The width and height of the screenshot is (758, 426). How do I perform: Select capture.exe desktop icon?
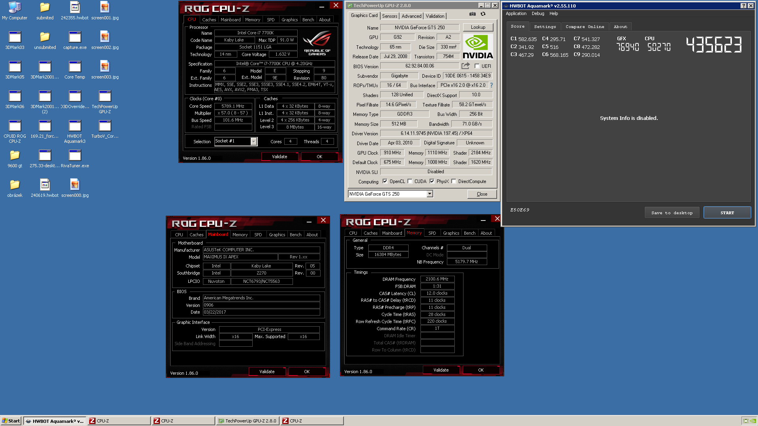[75, 40]
